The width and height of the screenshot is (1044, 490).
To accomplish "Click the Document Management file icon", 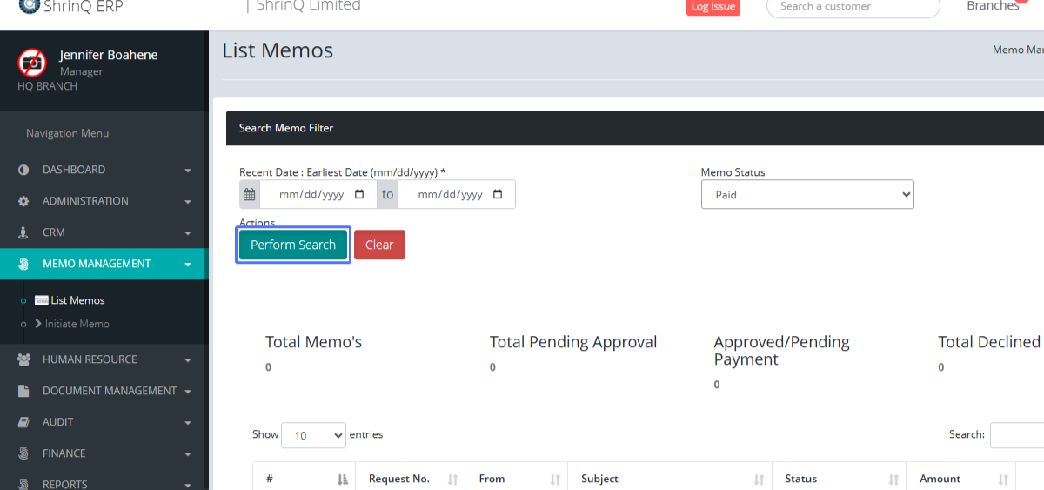I will (23, 391).
